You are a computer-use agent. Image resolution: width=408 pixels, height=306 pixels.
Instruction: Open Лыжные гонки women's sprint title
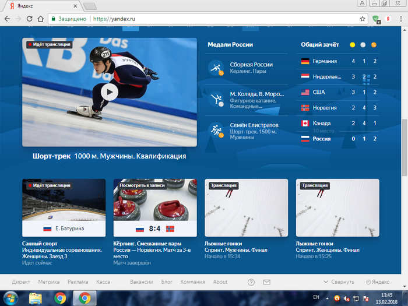coord(314,244)
